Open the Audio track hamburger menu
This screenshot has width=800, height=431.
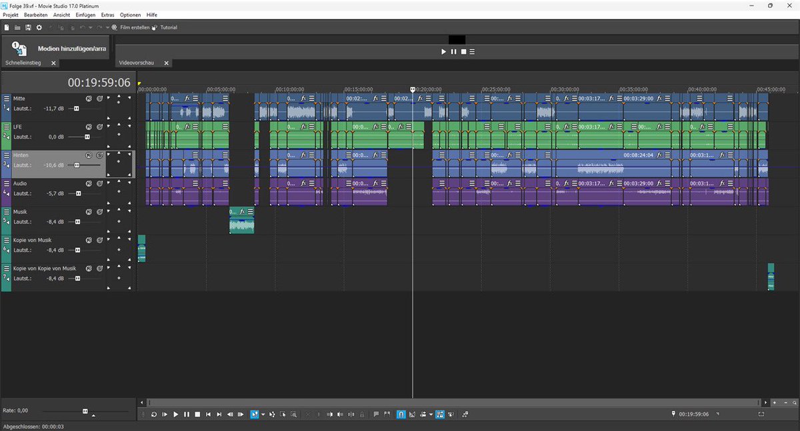click(x=7, y=183)
